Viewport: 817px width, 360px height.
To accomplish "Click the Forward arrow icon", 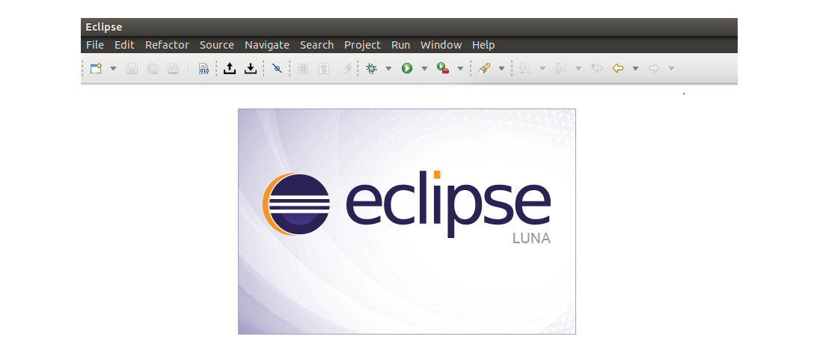I will pyautogui.click(x=654, y=68).
